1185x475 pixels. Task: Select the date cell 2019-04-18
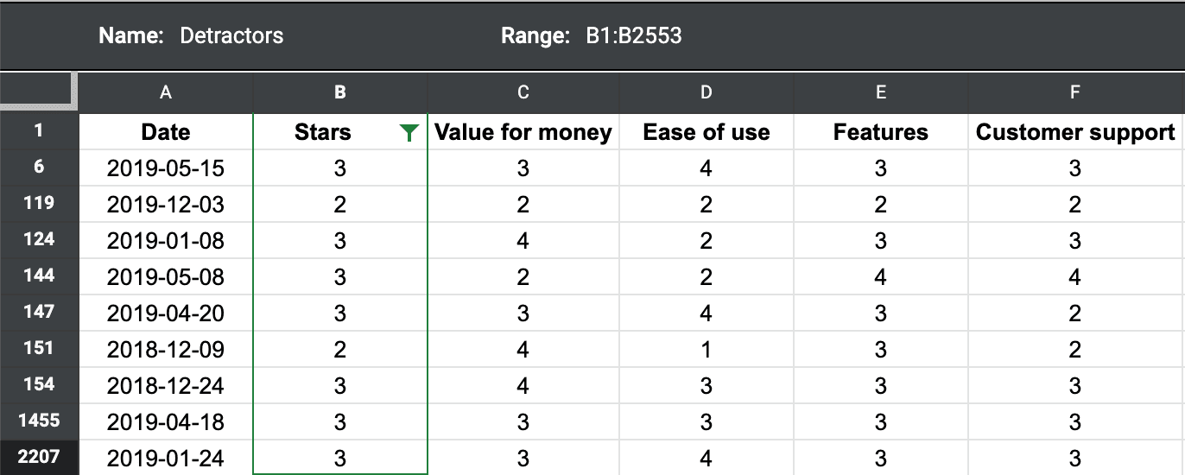(x=166, y=422)
